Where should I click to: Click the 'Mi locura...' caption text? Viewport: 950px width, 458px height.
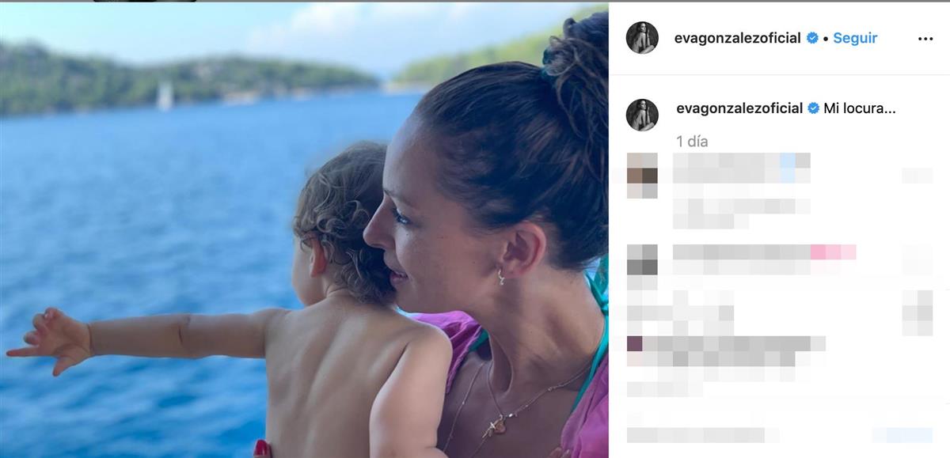[x=860, y=108]
